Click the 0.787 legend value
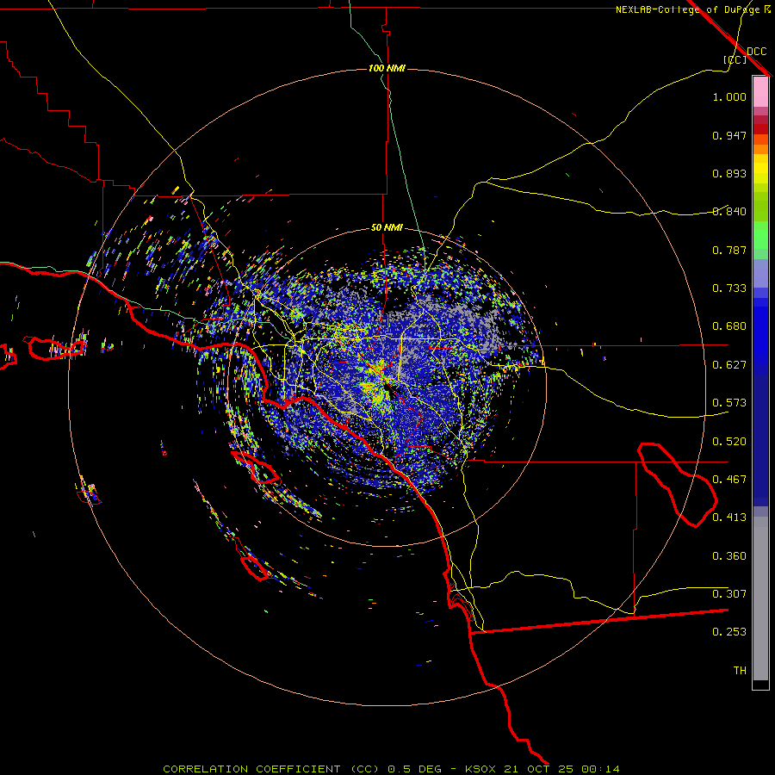The height and width of the screenshot is (775, 775). (x=729, y=250)
